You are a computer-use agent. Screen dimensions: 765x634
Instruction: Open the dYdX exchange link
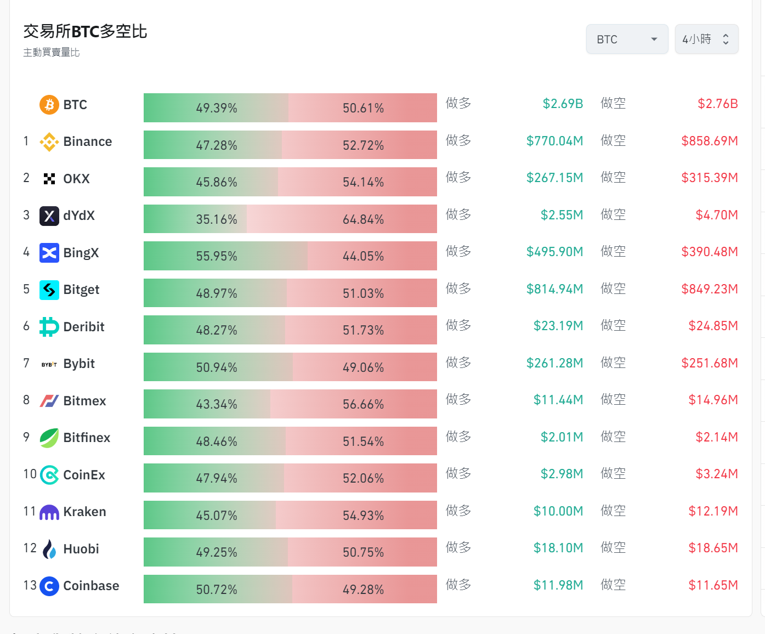[79, 216]
